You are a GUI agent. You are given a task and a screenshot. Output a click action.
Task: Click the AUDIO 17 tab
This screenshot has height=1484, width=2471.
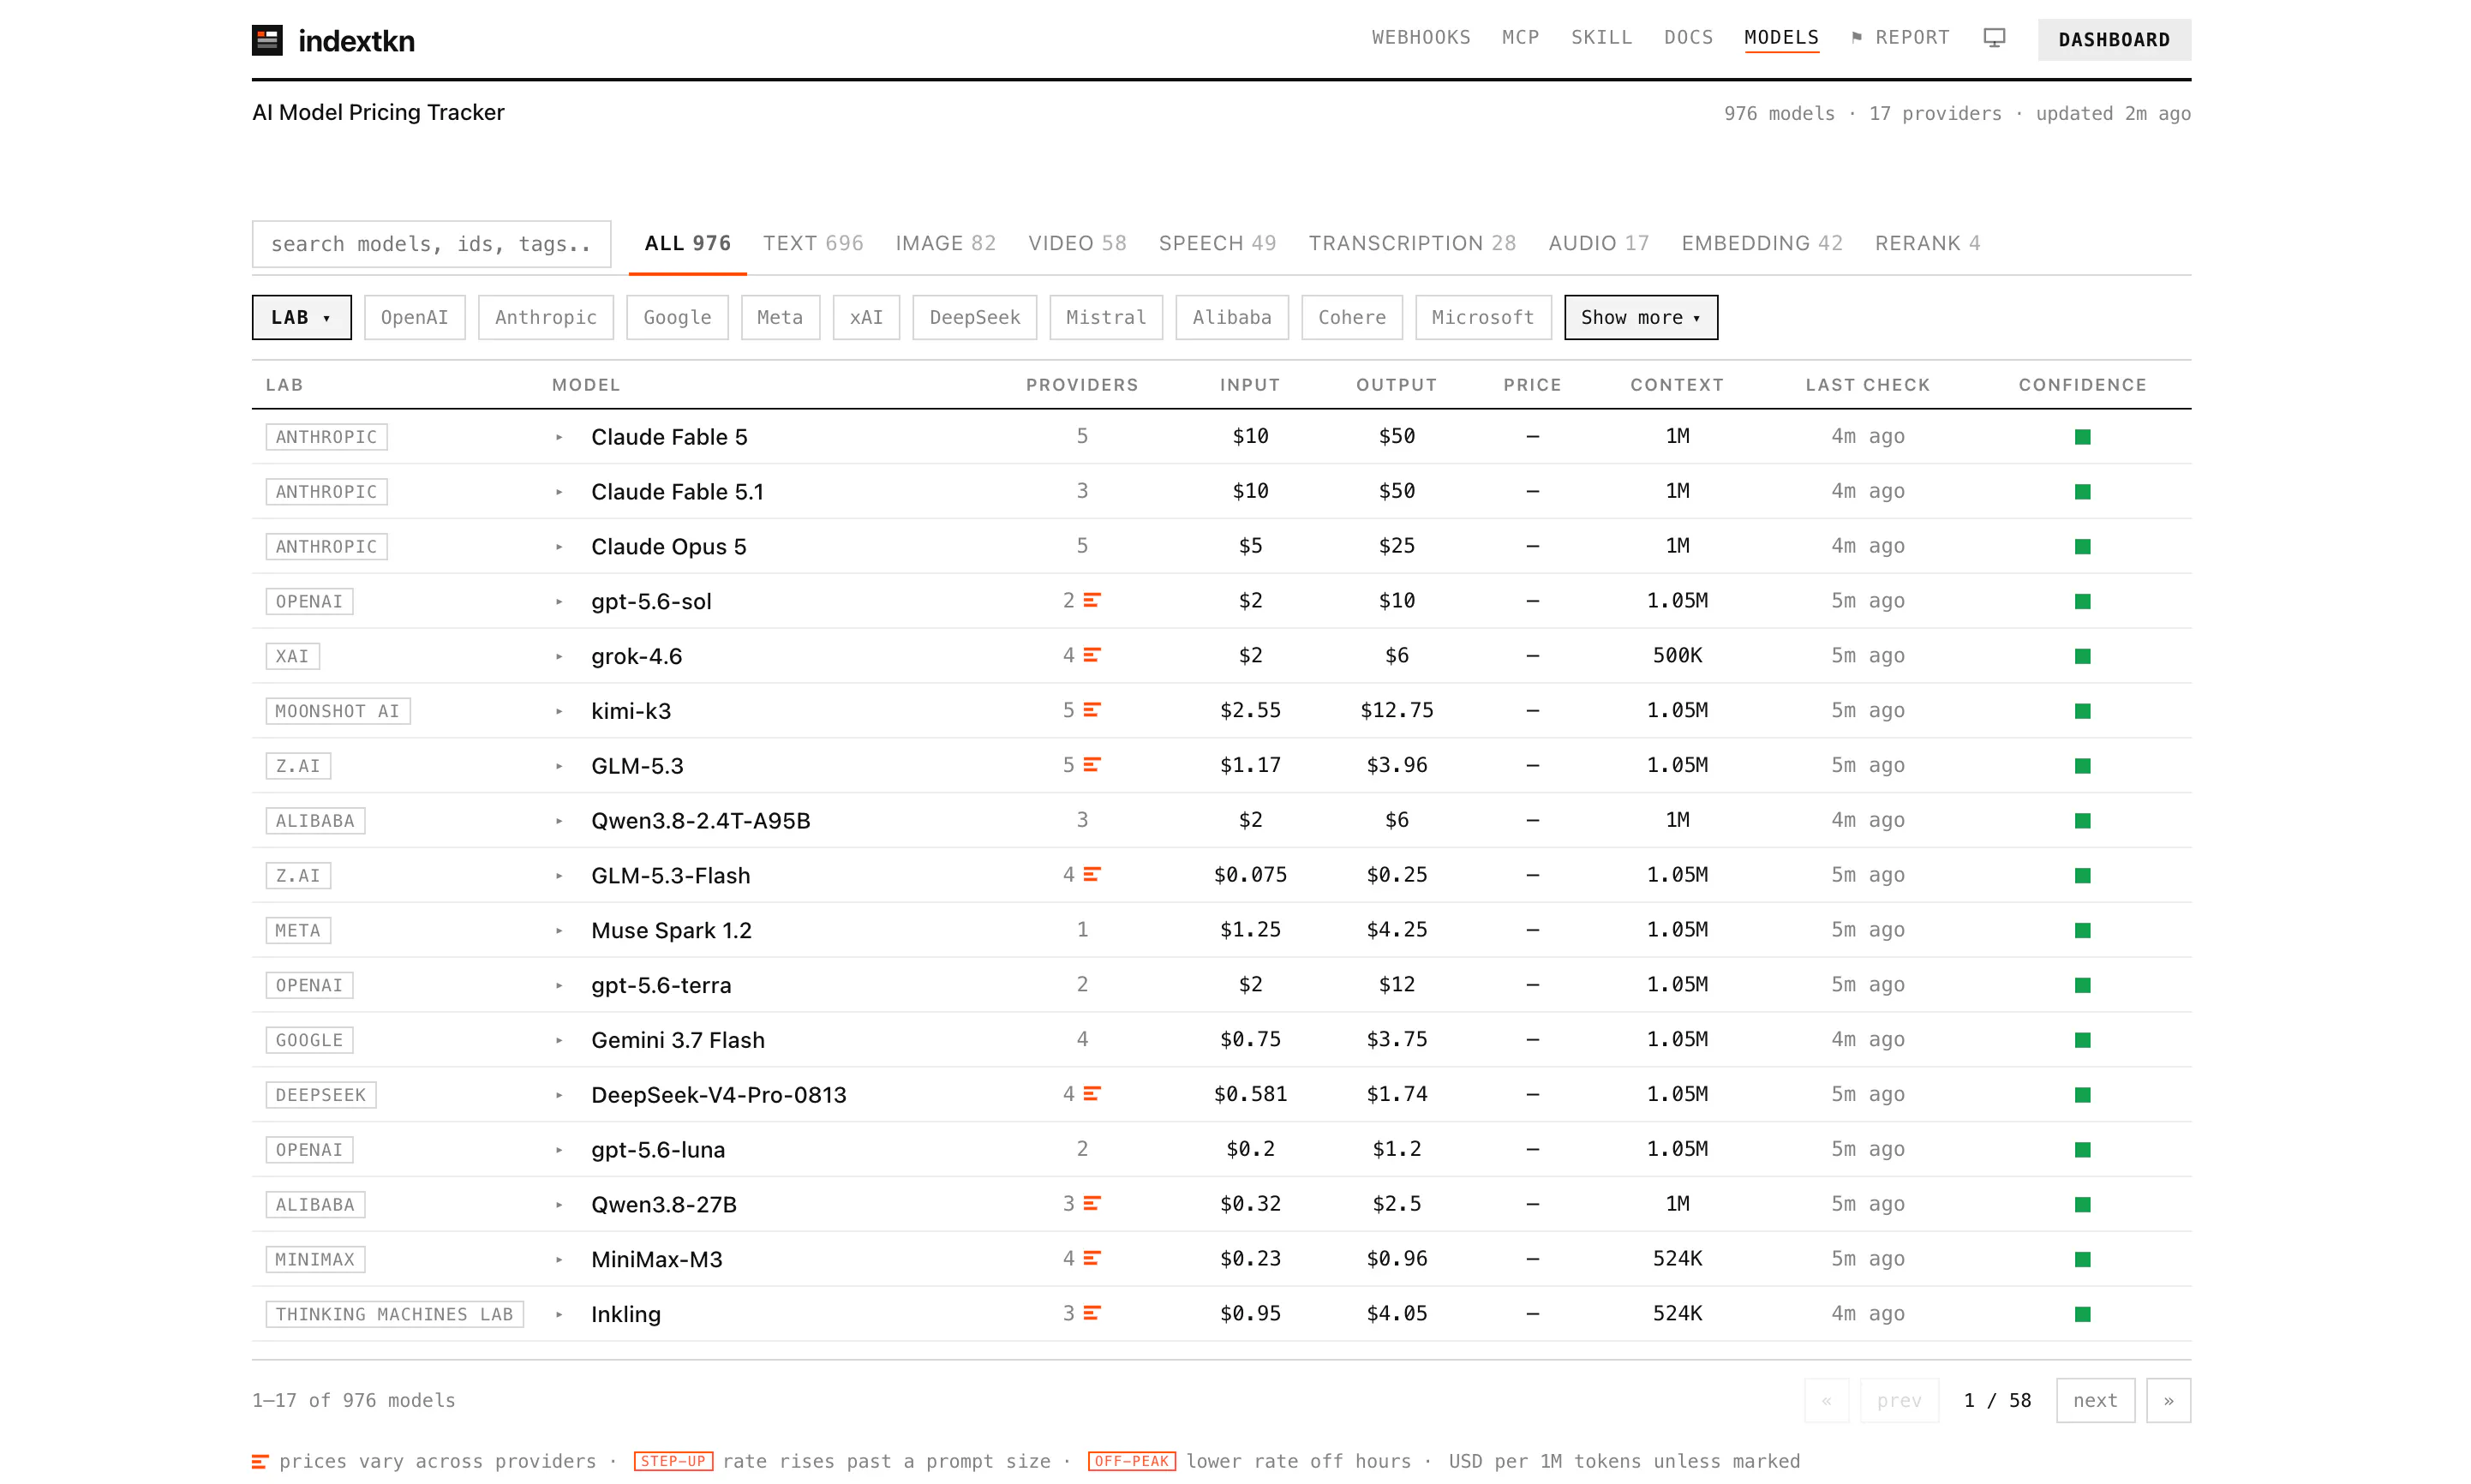[x=1598, y=243]
